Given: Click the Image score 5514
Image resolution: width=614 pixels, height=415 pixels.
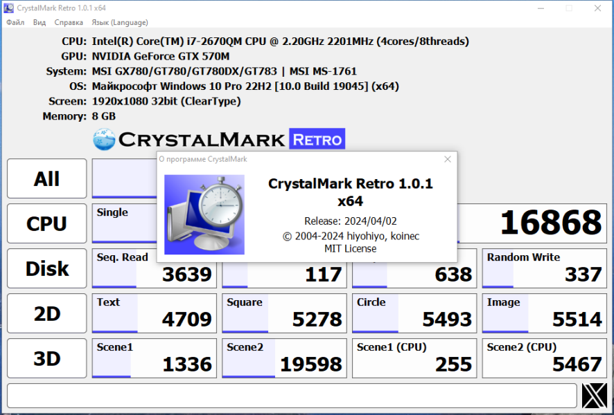Looking at the screenshot, I should pyautogui.click(x=544, y=313).
